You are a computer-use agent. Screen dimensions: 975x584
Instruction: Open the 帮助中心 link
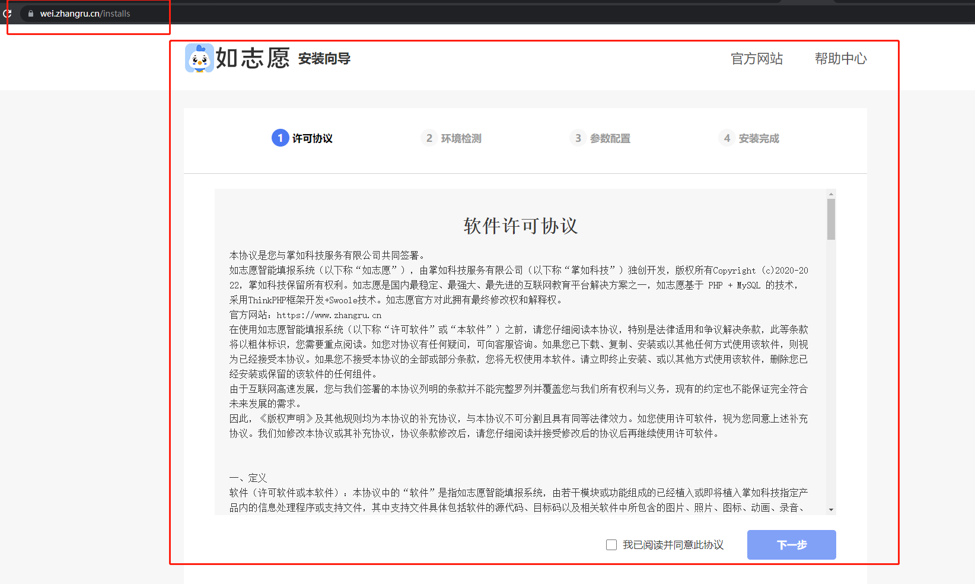tap(841, 59)
